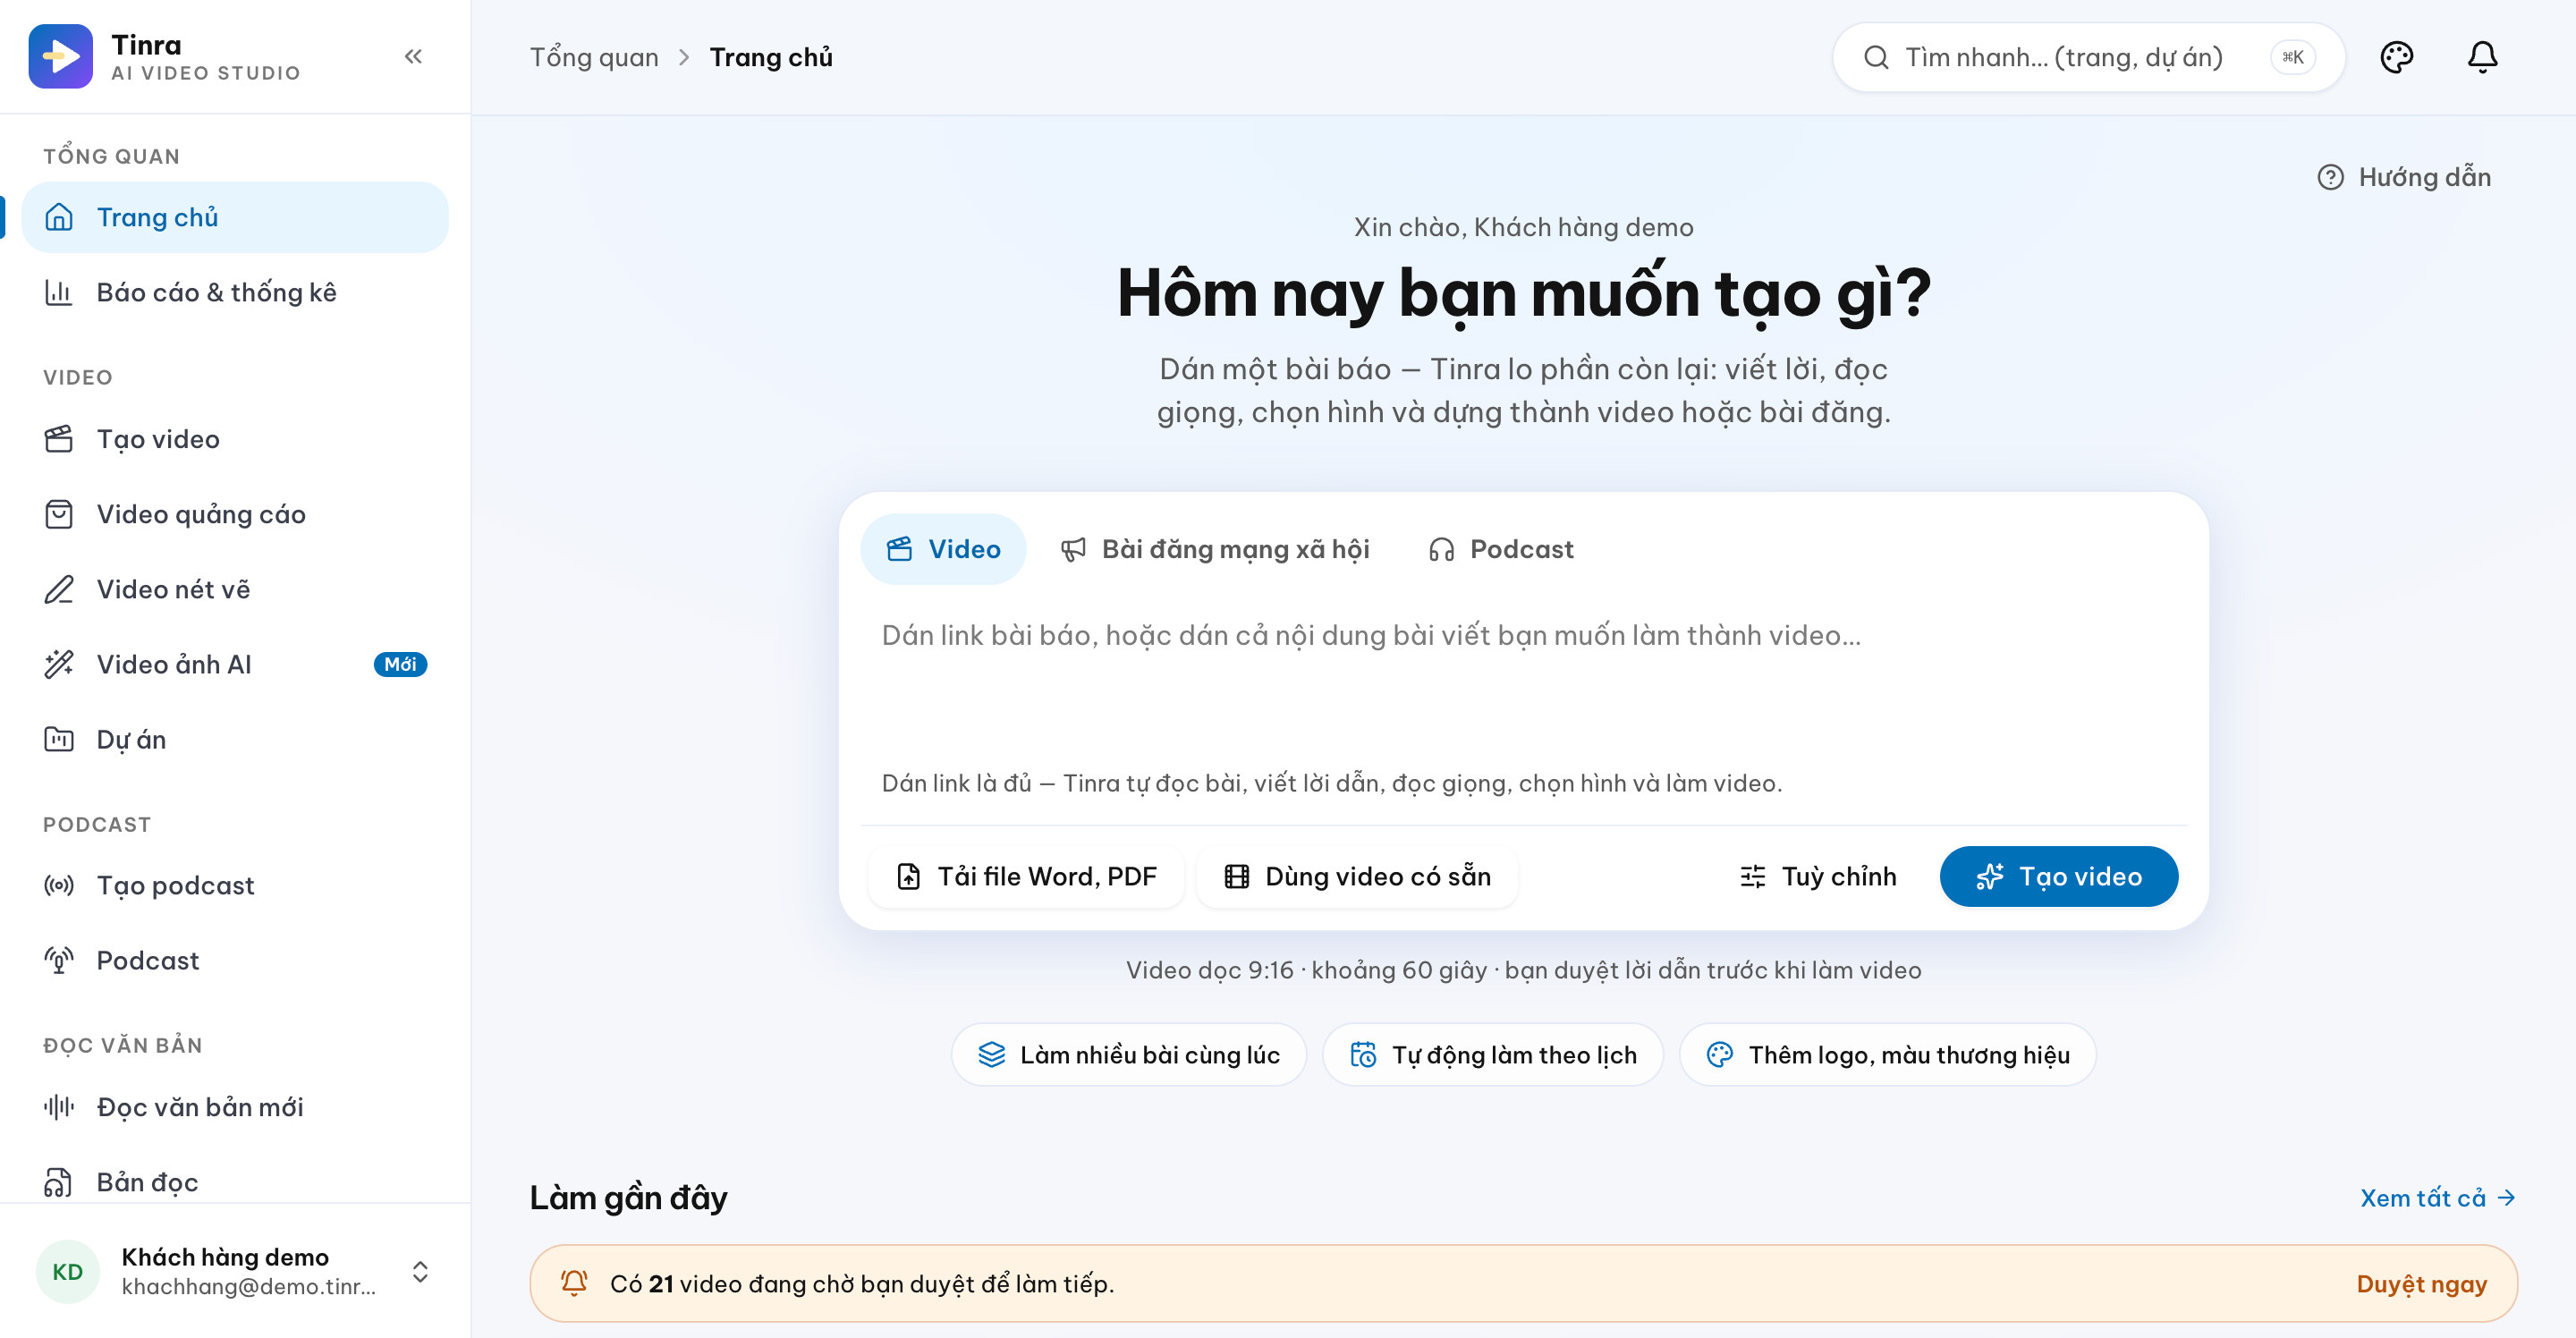2576x1338 pixels.
Task: Click Tải file Word, PDF button
Action: (1026, 877)
